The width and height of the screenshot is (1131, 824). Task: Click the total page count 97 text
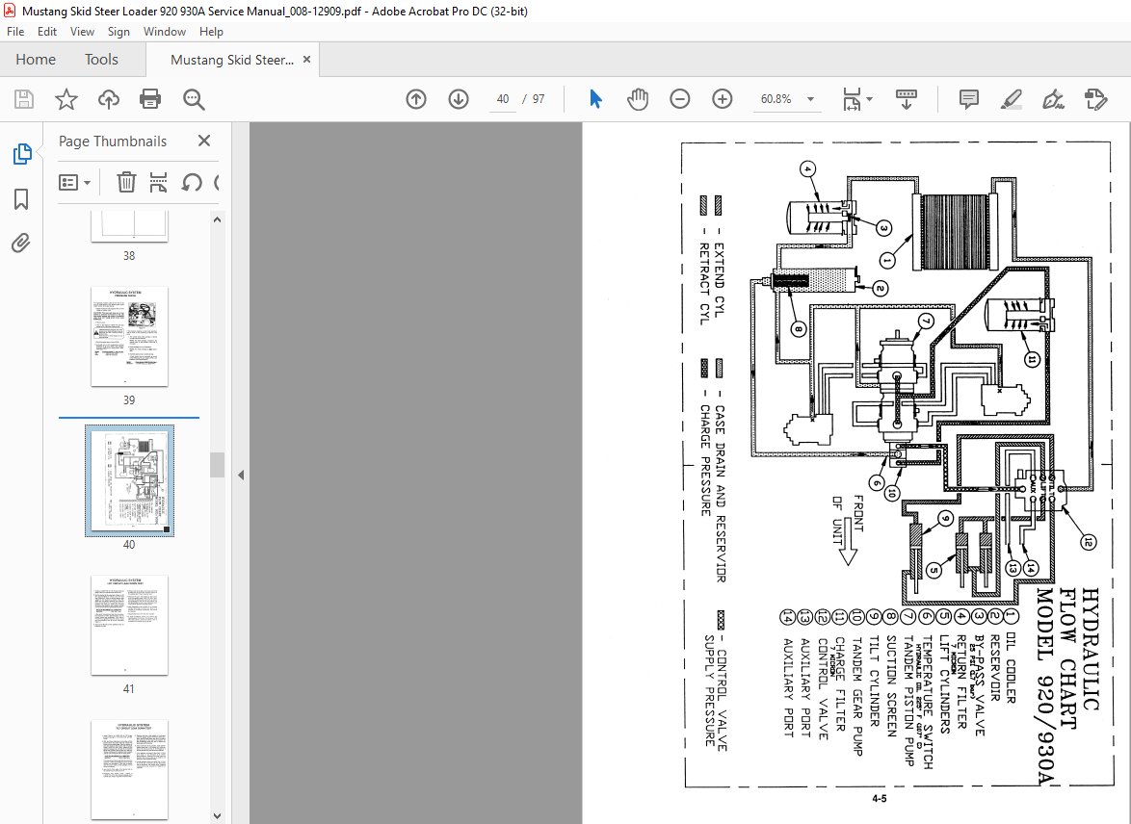point(539,99)
